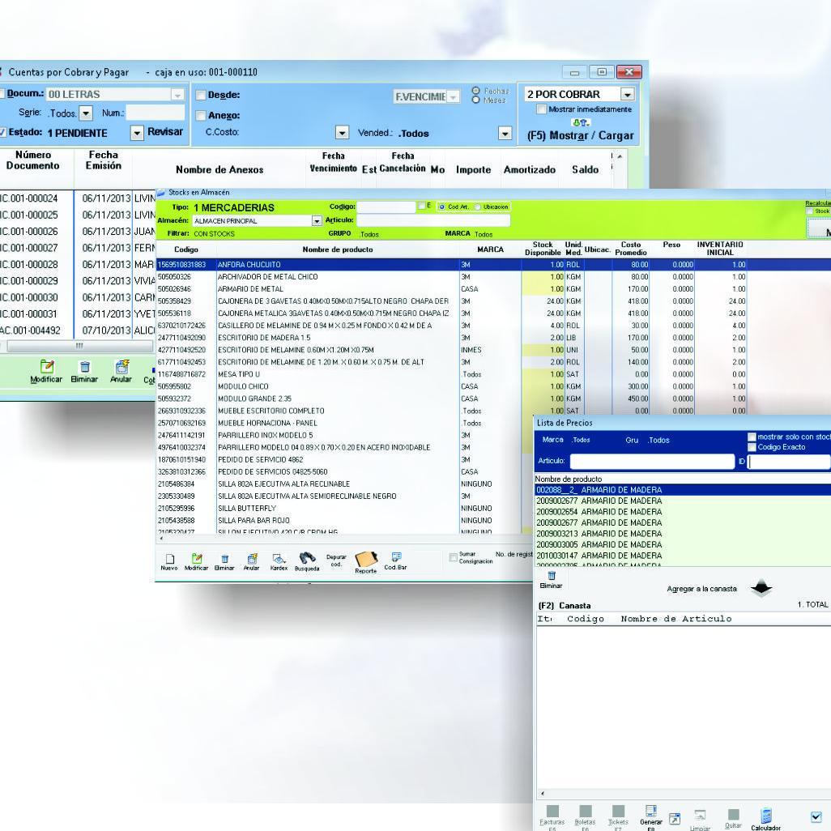
Task: Open the Almacén ALMACEN PRINCIPAL dropdown
Action: [x=317, y=220]
